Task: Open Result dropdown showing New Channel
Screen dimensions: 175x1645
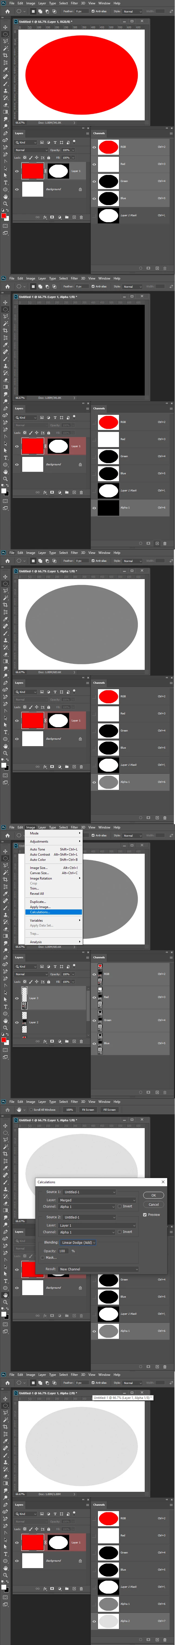Action: 97,1269
